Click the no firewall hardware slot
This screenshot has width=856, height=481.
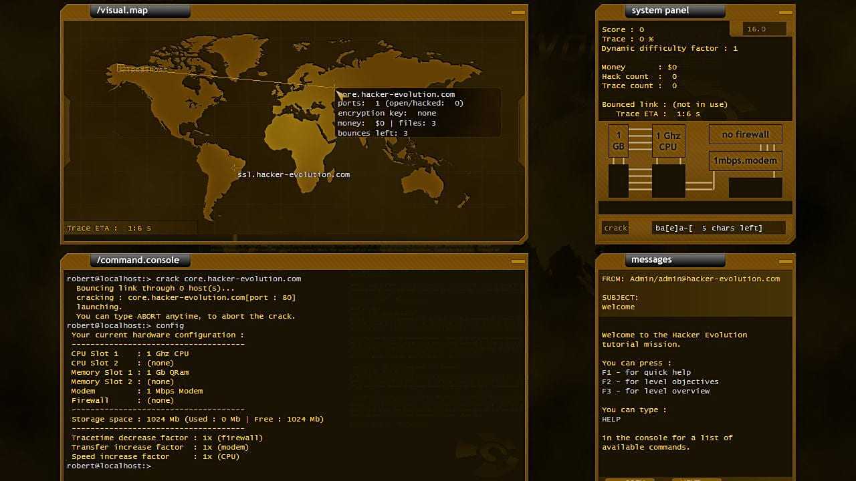(745, 134)
